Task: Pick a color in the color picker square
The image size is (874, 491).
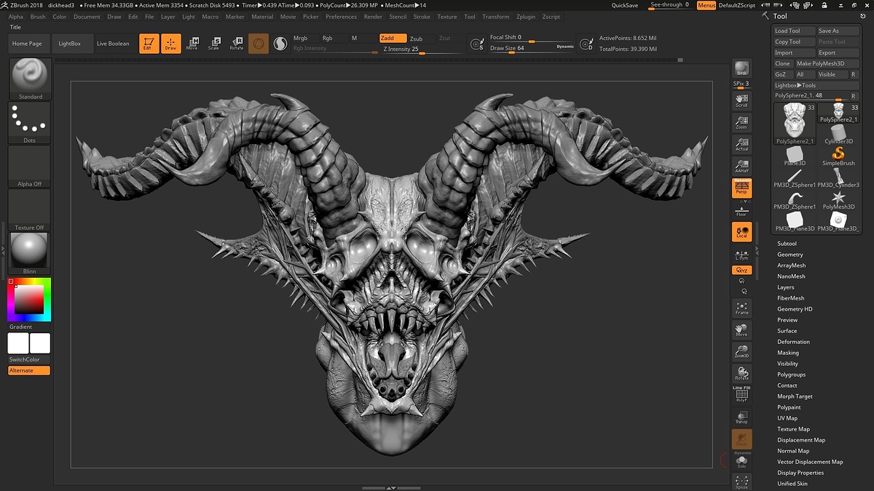Action: click(x=29, y=299)
